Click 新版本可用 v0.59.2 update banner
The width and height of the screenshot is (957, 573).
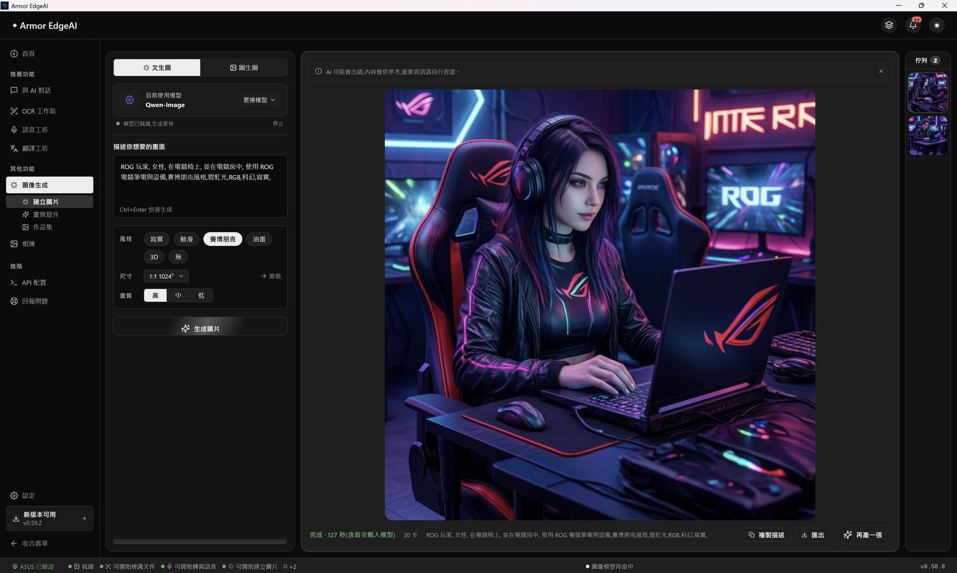pos(49,519)
